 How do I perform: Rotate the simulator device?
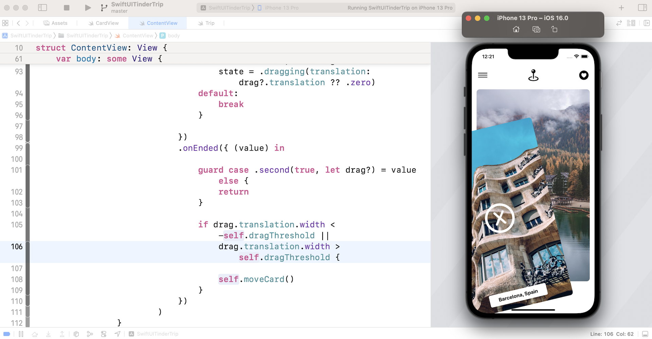point(554,29)
